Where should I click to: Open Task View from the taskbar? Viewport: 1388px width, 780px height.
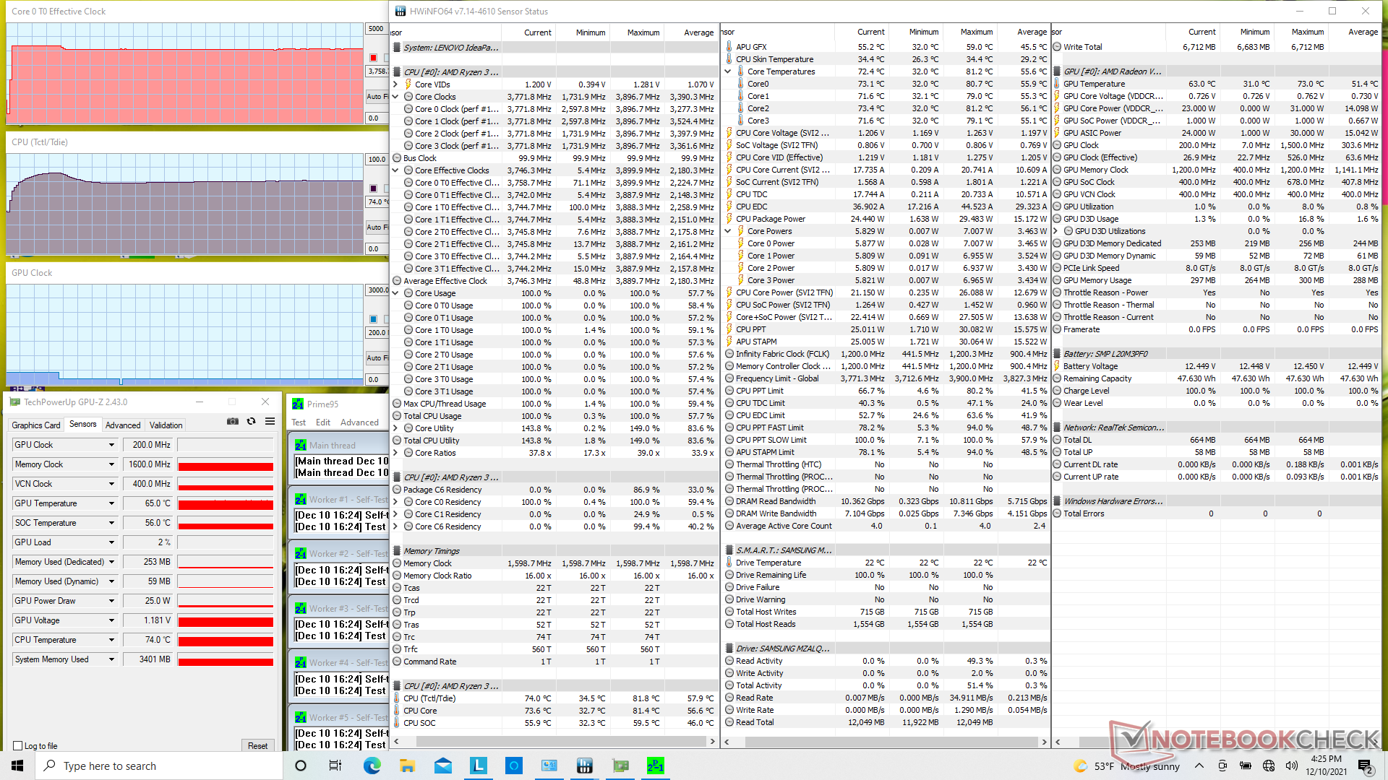coord(335,766)
